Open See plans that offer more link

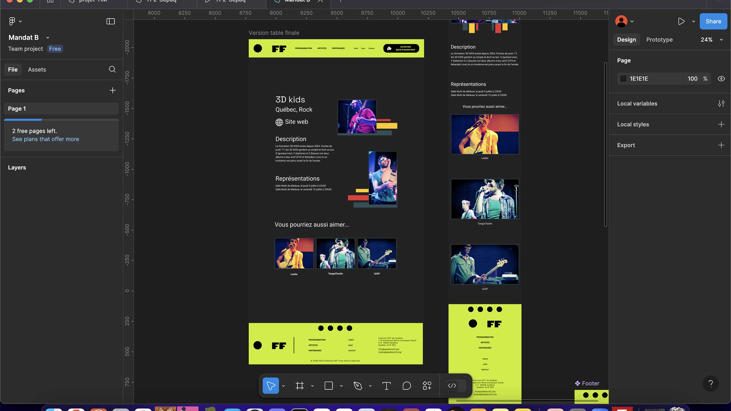click(x=46, y=139)
